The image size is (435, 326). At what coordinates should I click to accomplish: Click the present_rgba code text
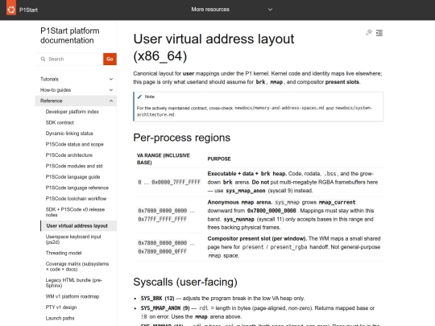pyautogui.click(x=288, y=247)
